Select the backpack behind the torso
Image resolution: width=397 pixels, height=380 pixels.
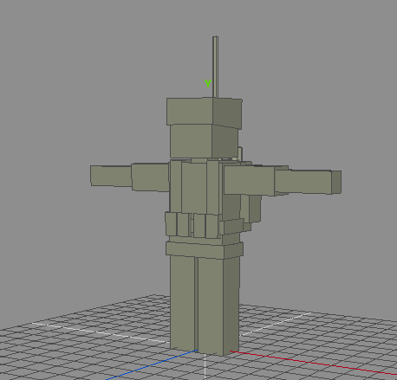click(x=251, y=209)
